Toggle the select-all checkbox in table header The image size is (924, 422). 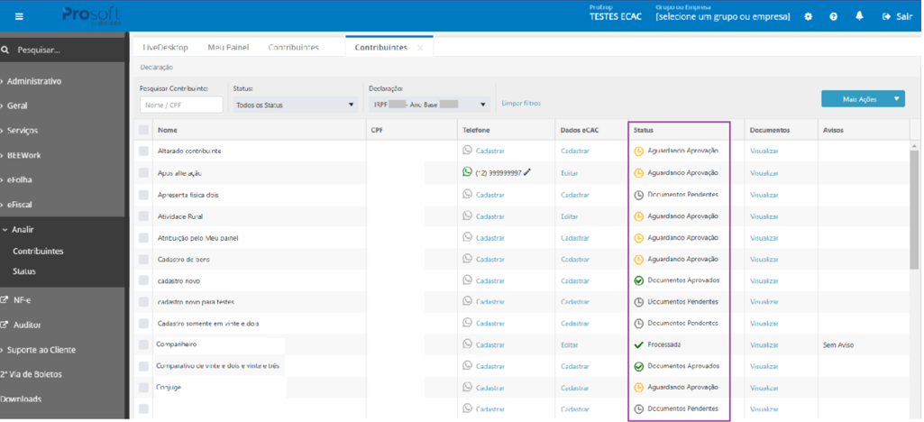point(144,130)
